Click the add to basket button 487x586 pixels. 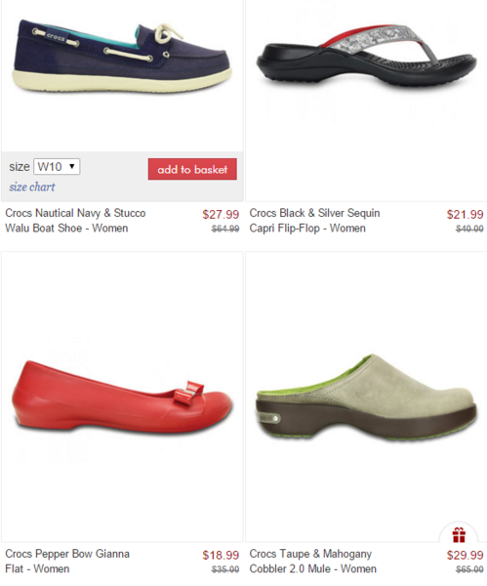tap(192, 169)
